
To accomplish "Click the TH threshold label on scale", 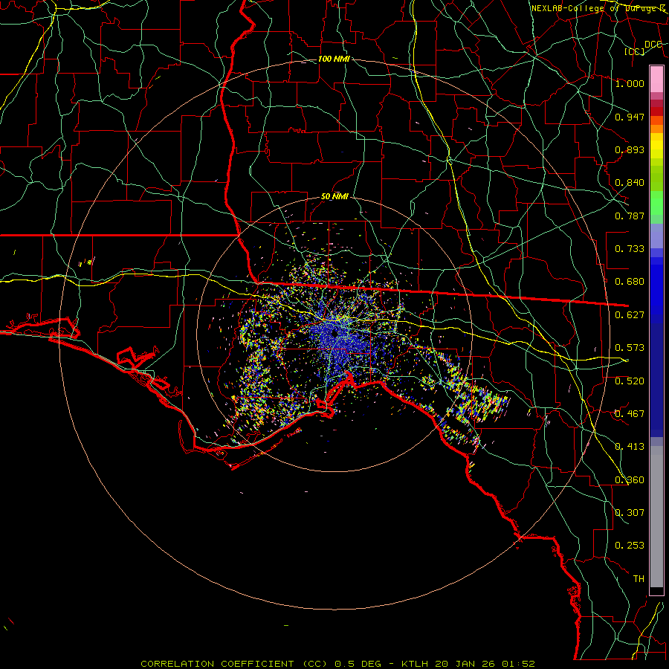I will point(639,579).
